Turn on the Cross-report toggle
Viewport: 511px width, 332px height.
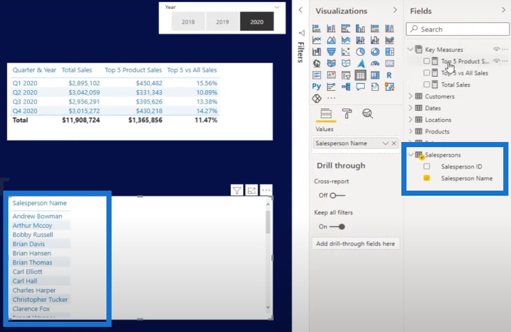click(x=337, y=196)
